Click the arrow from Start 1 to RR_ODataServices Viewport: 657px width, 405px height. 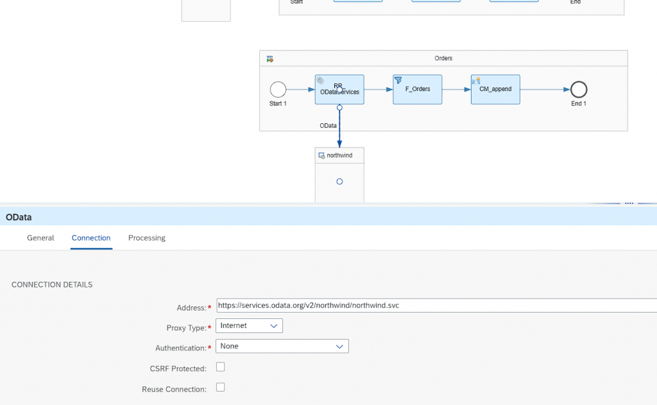pos(300,89)
